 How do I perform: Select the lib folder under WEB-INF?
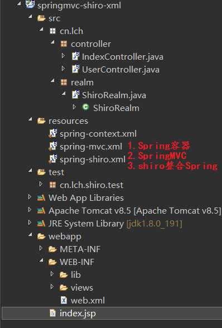pyautogui.click(x=75, y=274)
